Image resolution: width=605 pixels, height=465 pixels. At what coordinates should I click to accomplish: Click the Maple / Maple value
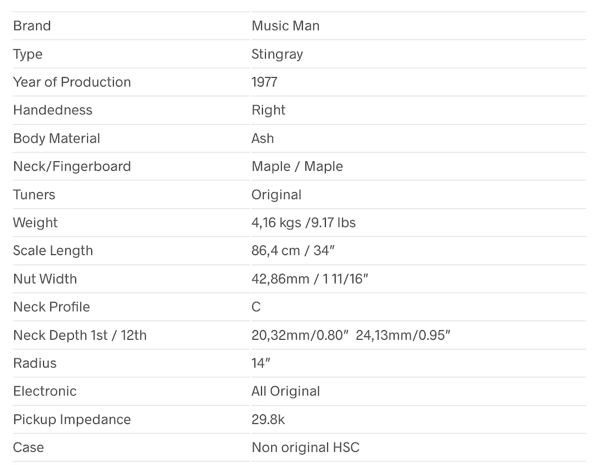[297, 166]
